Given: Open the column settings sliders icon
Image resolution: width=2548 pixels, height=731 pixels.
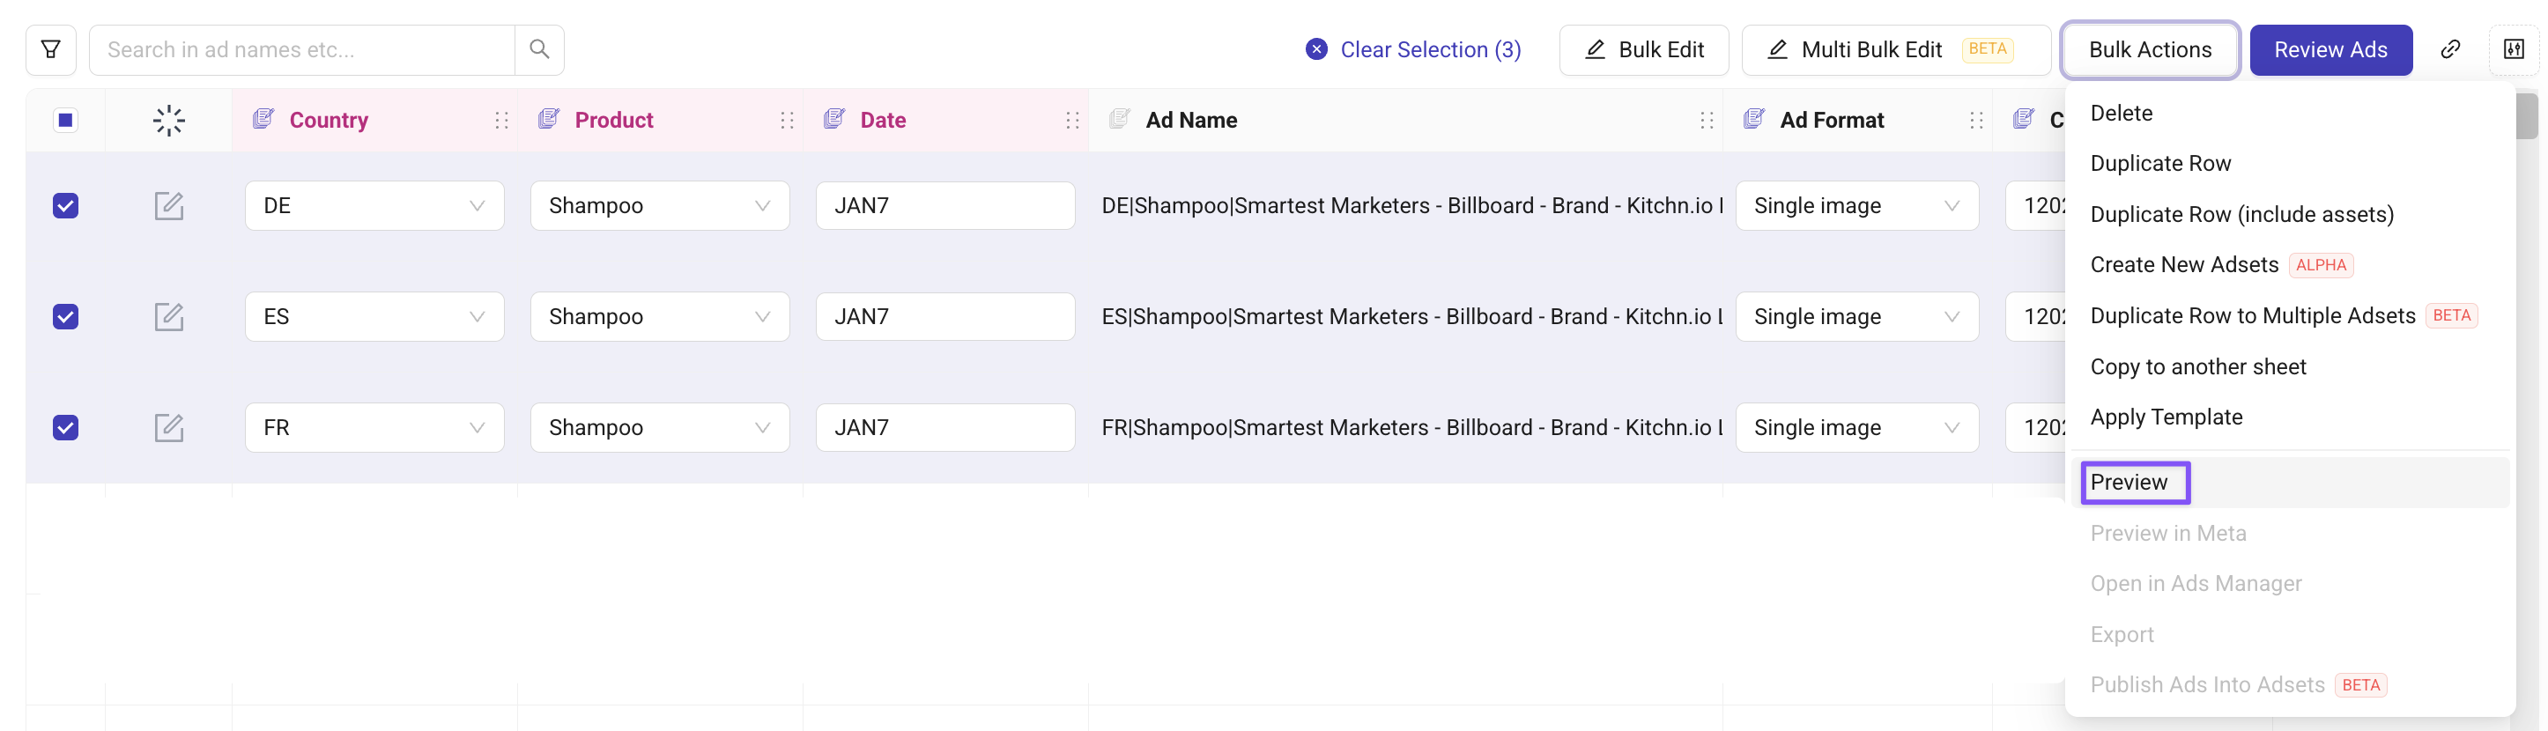Looking at the screenshot, I should (x=2514, y=49).
